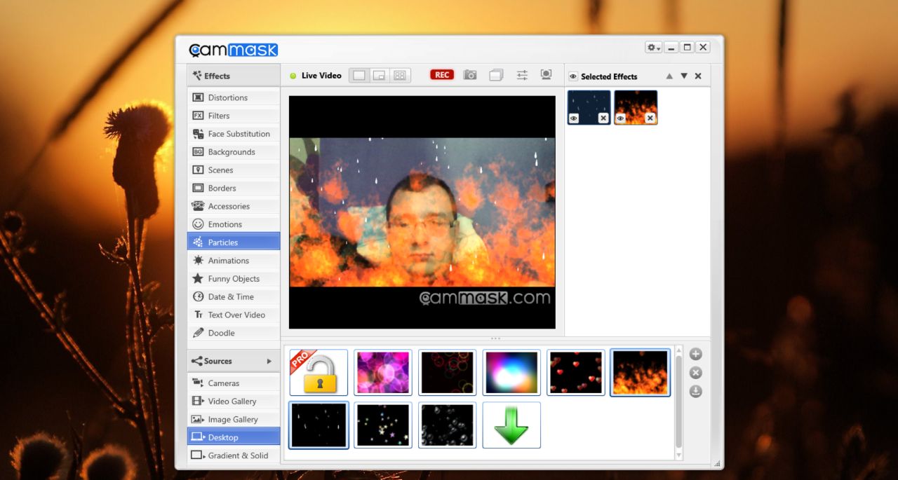Screen dimensions: 898x480
Task: Take a snapshot with the camera icon
Action: (470, 75)
